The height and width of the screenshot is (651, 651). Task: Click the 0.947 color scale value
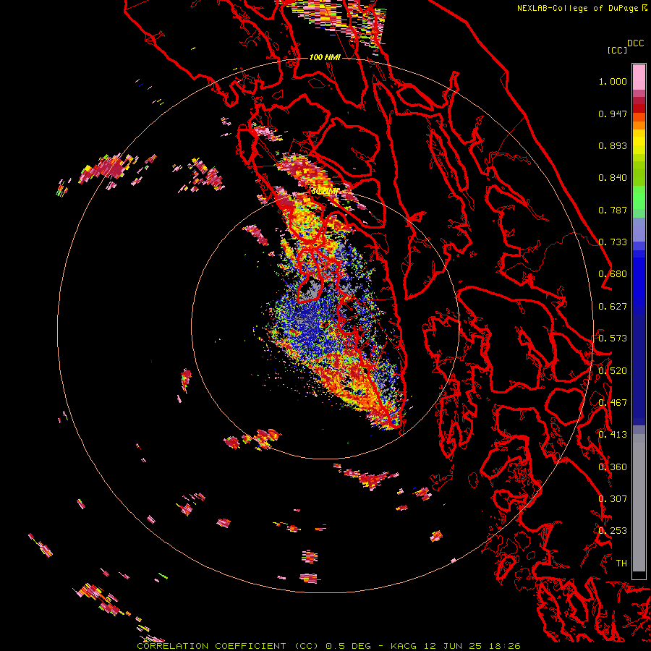613,114
